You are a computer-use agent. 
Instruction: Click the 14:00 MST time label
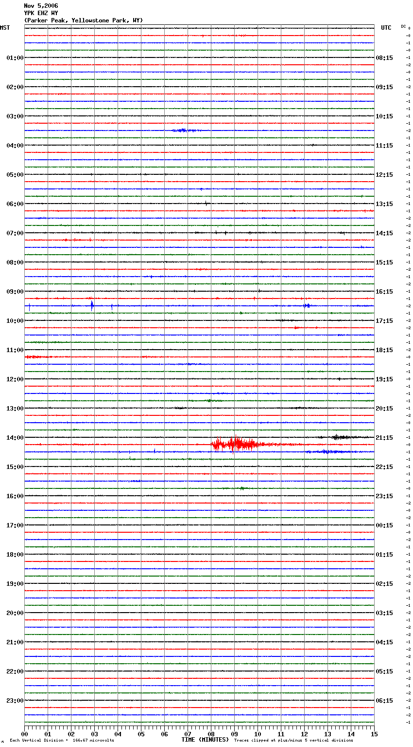point(15,438)
